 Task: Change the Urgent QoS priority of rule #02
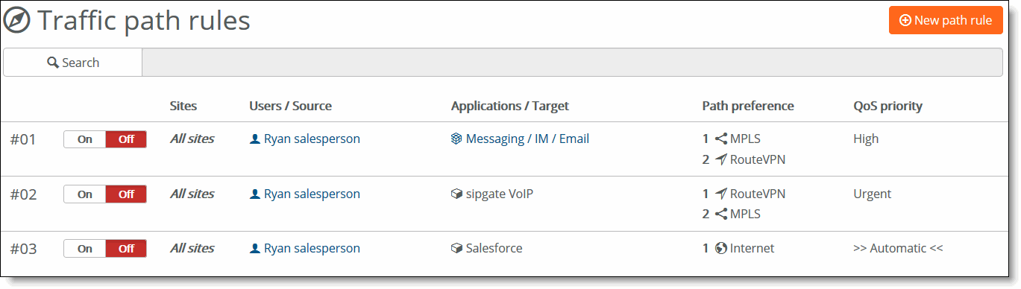(x=873, y=194)
